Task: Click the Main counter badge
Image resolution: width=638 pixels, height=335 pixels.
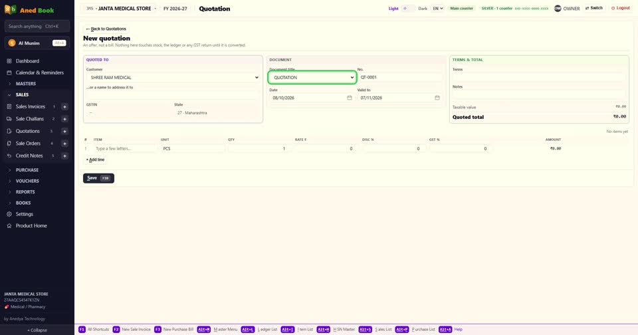Action: (462, 8)
